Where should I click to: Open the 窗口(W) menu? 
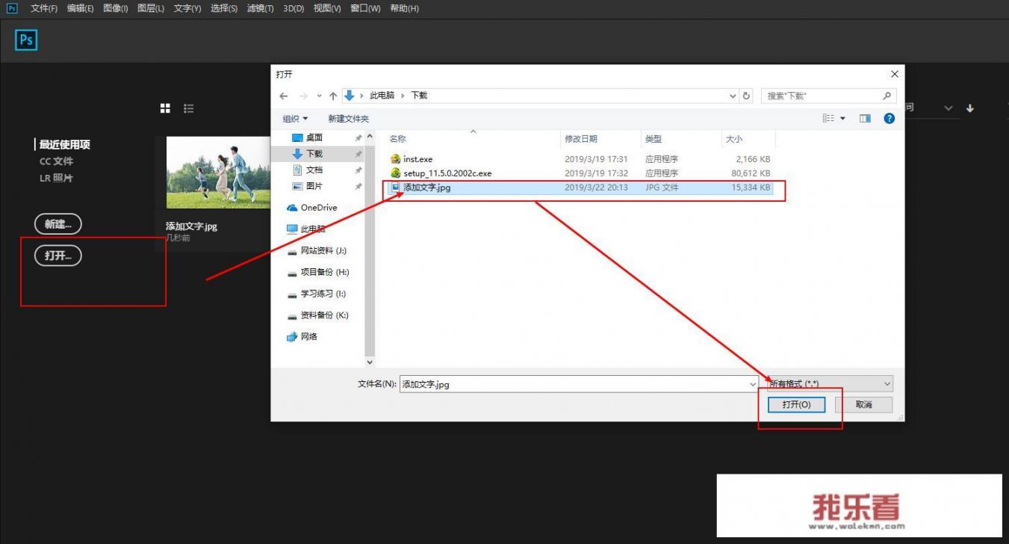(365, 8)
